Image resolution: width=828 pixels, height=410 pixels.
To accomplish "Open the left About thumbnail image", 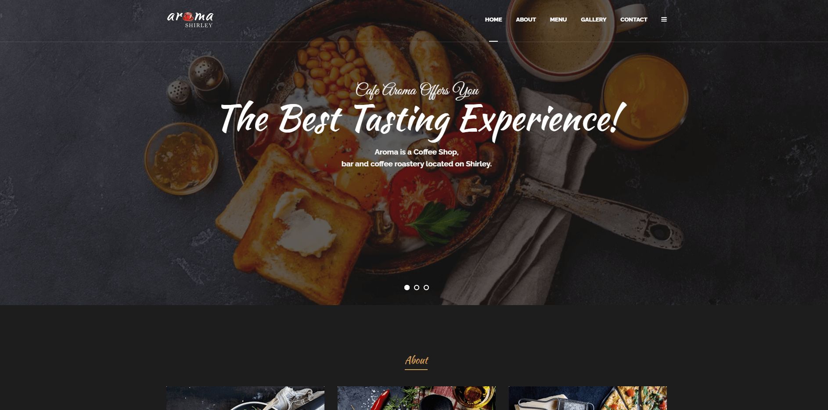I will [245, 398].
